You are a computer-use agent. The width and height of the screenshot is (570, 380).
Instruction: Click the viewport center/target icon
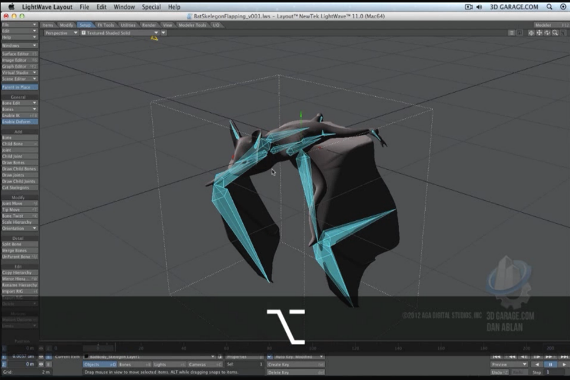tap(531, 33)
